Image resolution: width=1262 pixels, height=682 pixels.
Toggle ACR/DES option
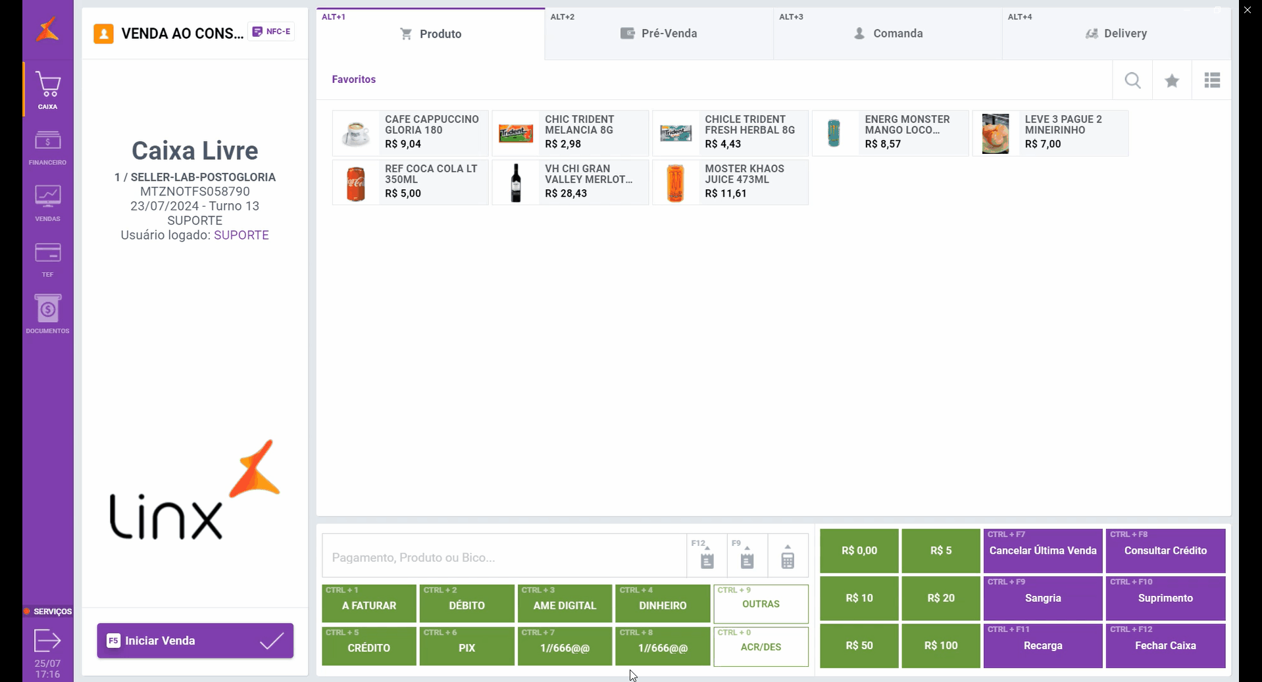click(x=761, y=646)
